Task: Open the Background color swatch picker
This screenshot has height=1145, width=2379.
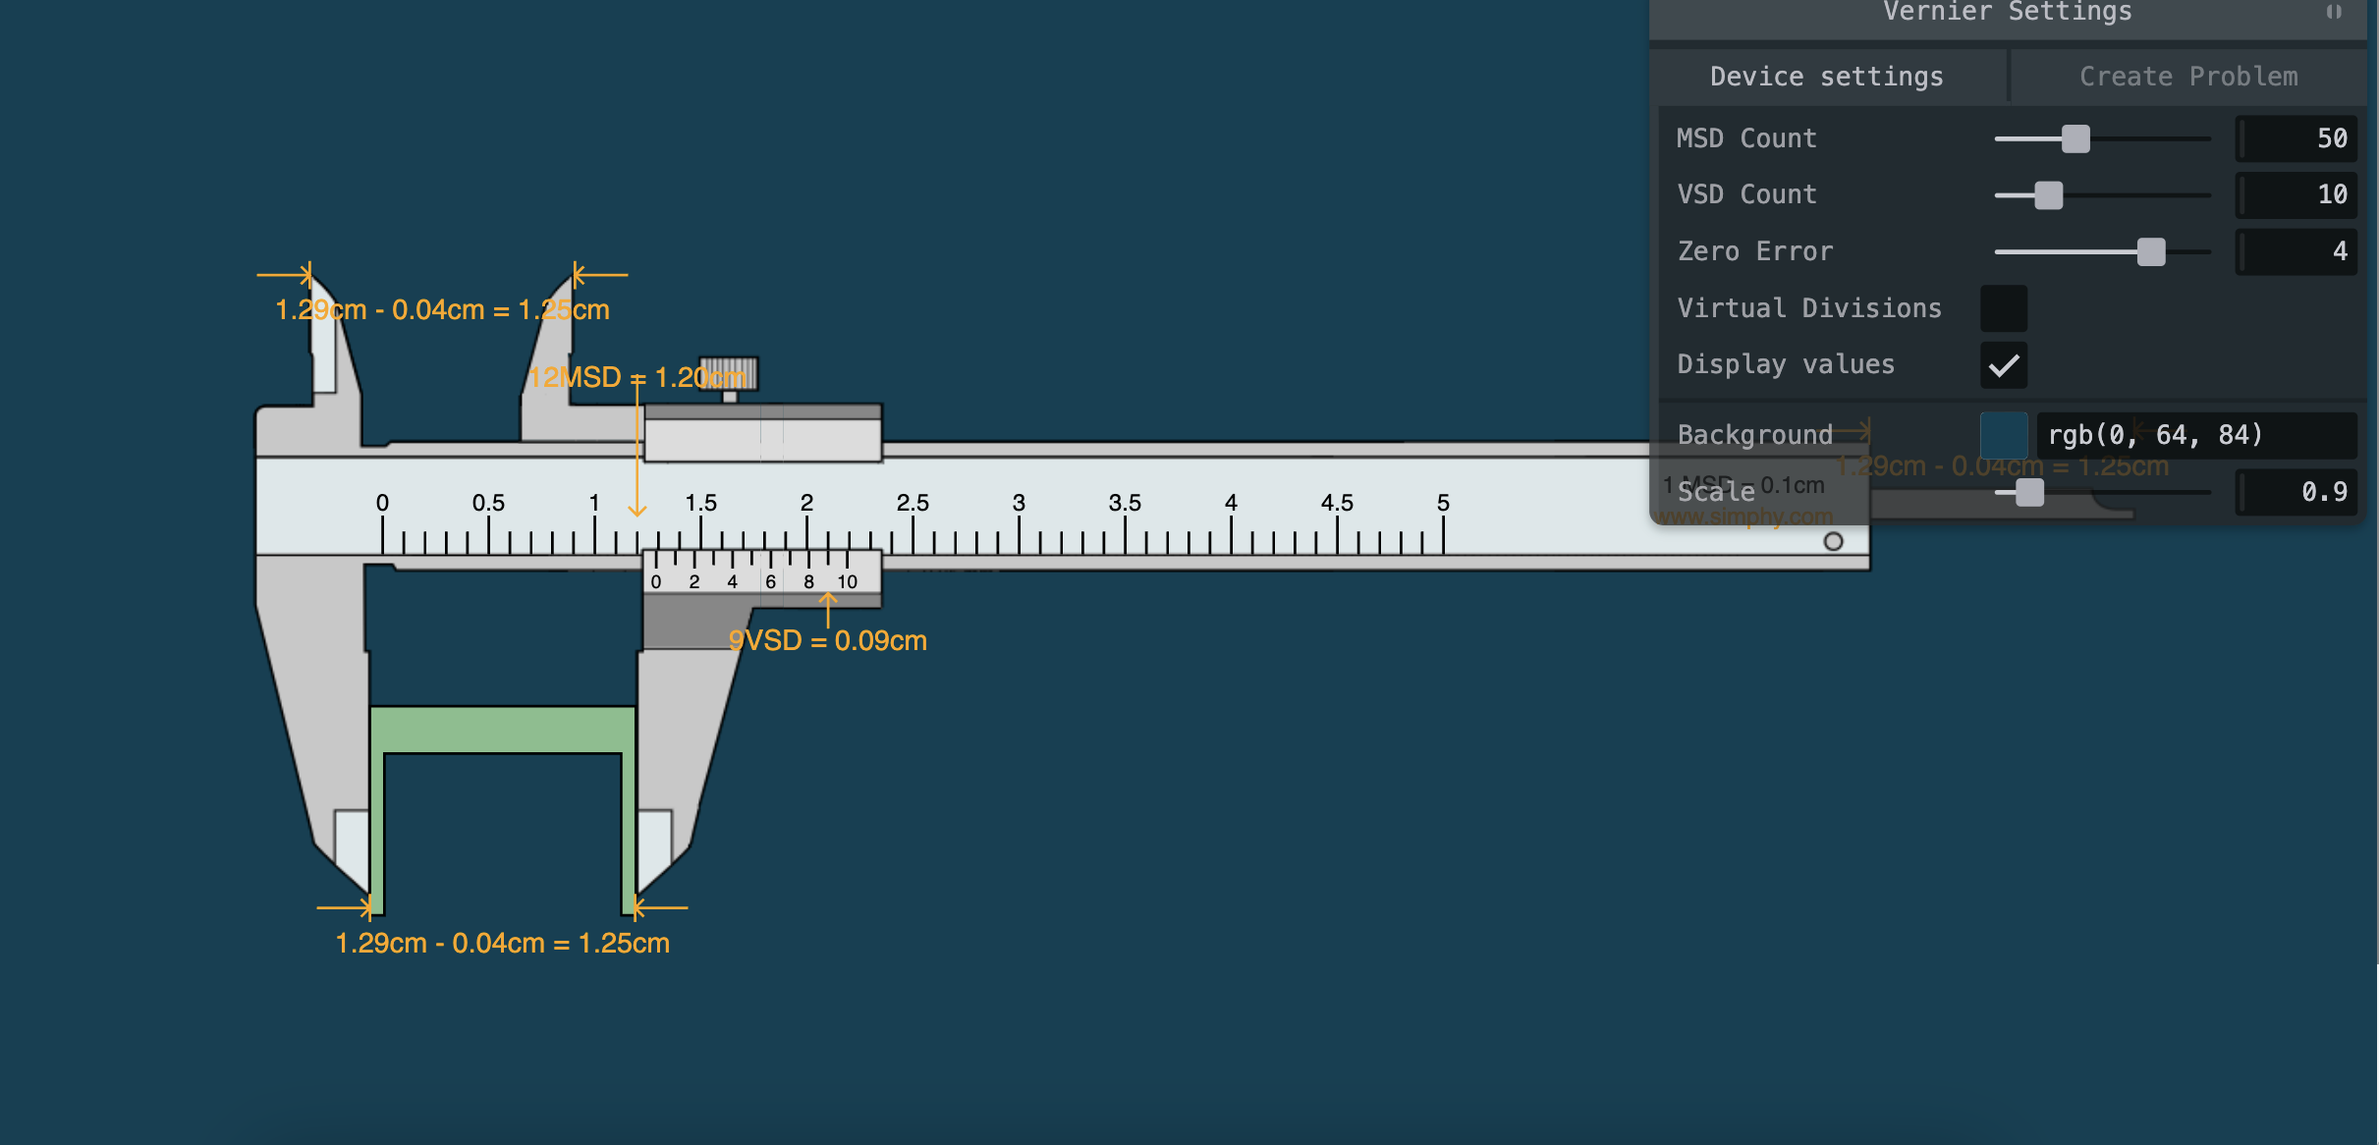Action: point(2004,435)
